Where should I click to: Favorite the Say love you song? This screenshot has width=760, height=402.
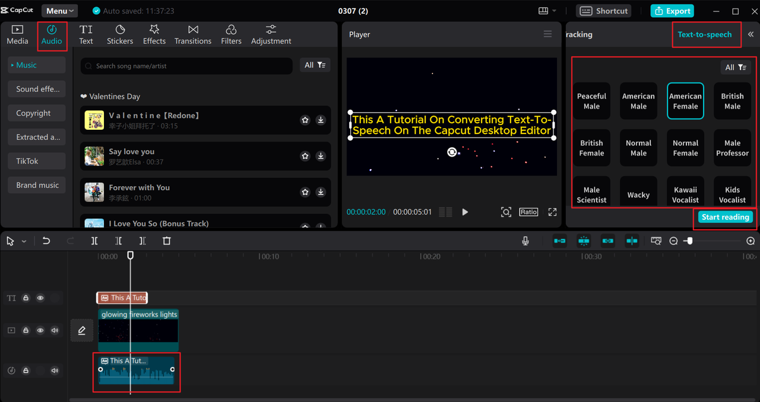305,156
